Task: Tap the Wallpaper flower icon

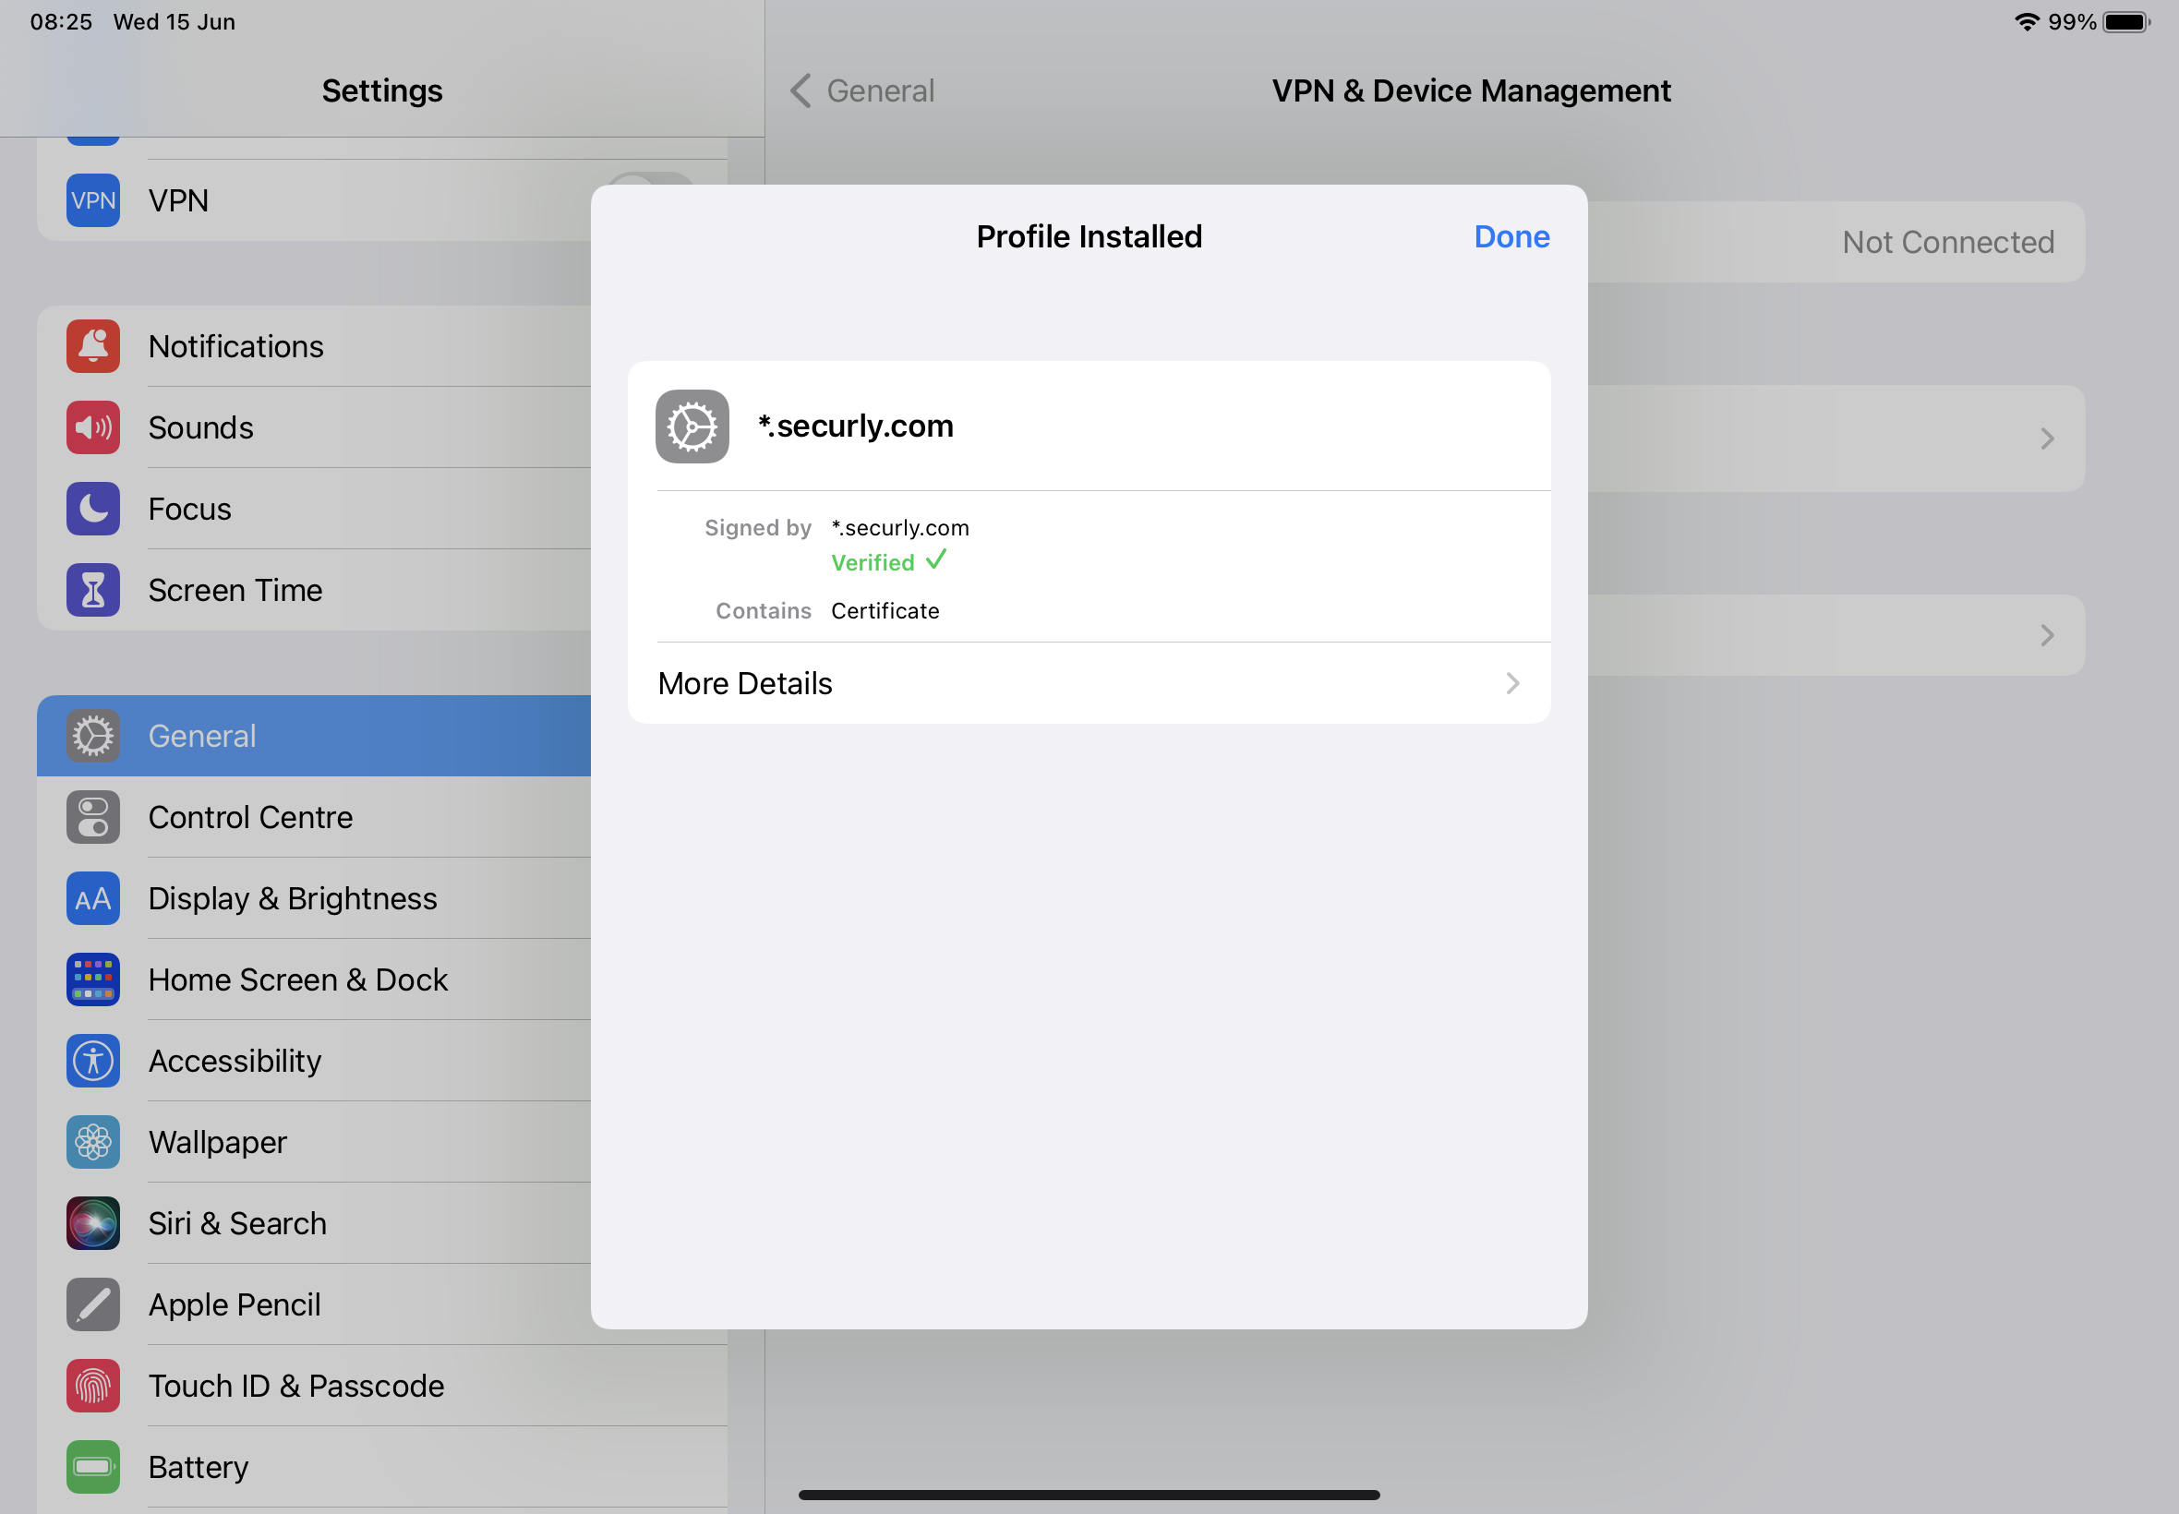Action: (x=93, y=1142)
